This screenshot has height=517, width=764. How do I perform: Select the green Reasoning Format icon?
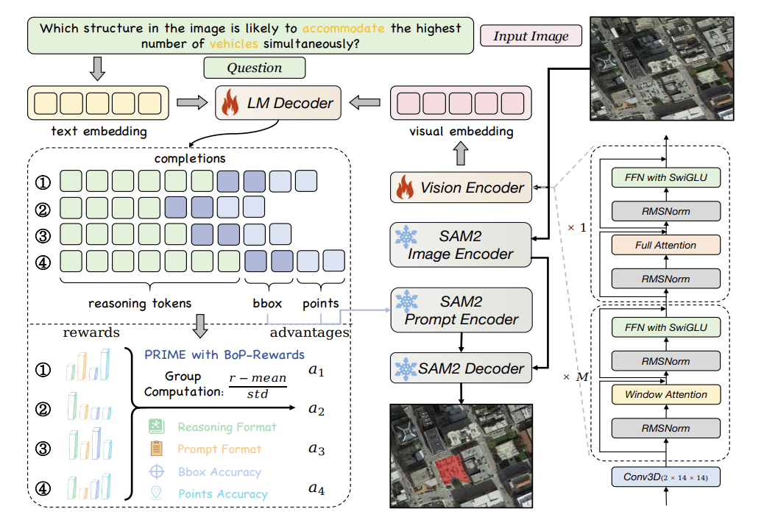[156, 427]
